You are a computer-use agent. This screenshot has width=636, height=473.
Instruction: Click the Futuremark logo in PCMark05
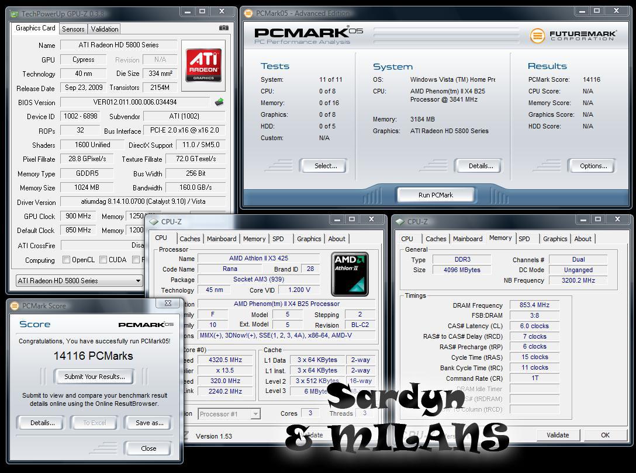pos(573,36)
